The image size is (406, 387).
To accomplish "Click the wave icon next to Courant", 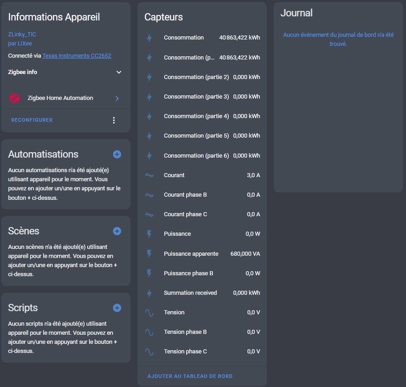I will tap(149, 175).
